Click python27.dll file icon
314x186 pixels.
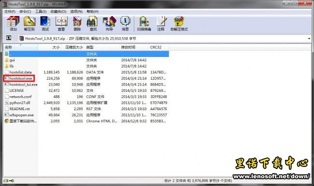click(x=7, y=103)
